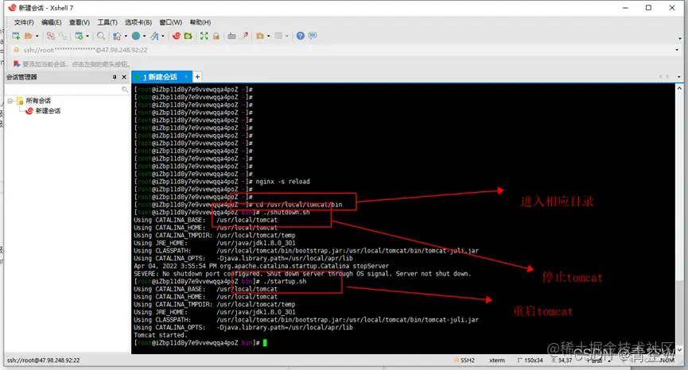Expand the gray square icon dropdown arrow
This screenshot has height=370, width=688.
click(287, 36)
